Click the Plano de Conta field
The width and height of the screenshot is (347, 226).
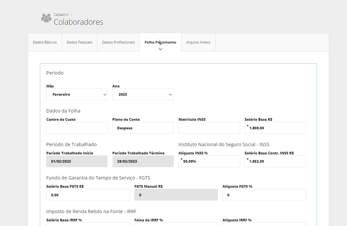click(x=143, y=128)
